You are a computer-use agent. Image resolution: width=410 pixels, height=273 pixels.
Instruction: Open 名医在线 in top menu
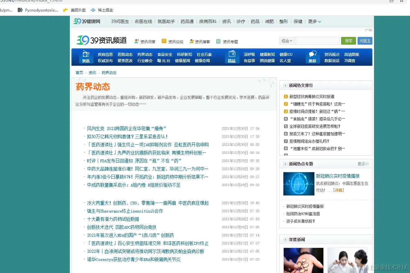click(x=143, y=21)
